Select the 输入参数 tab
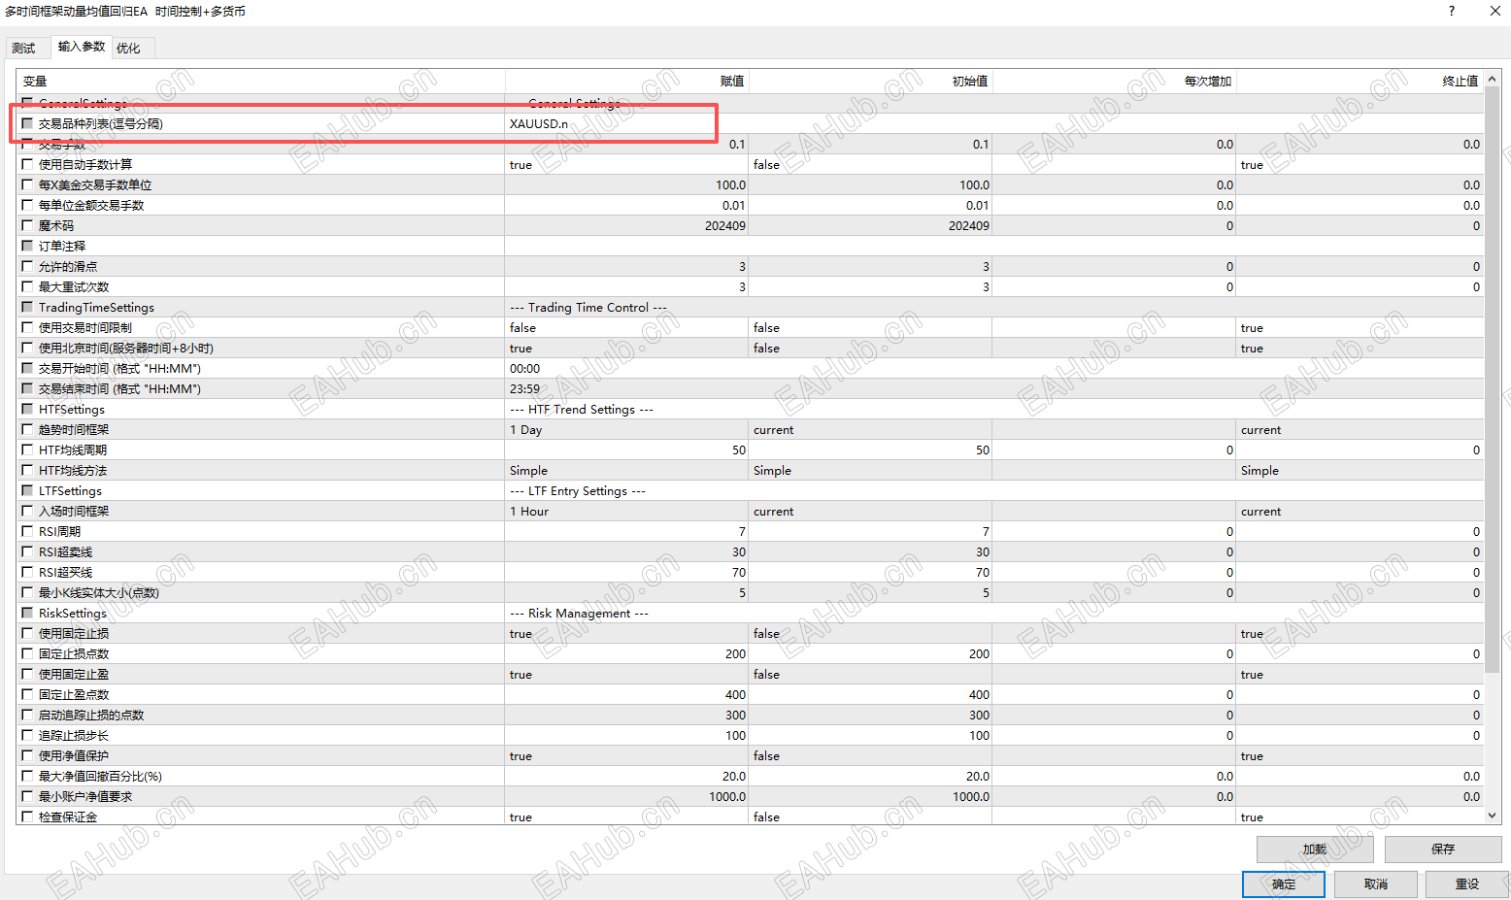This screenshot has width=1511, height=900. [82, 47]
